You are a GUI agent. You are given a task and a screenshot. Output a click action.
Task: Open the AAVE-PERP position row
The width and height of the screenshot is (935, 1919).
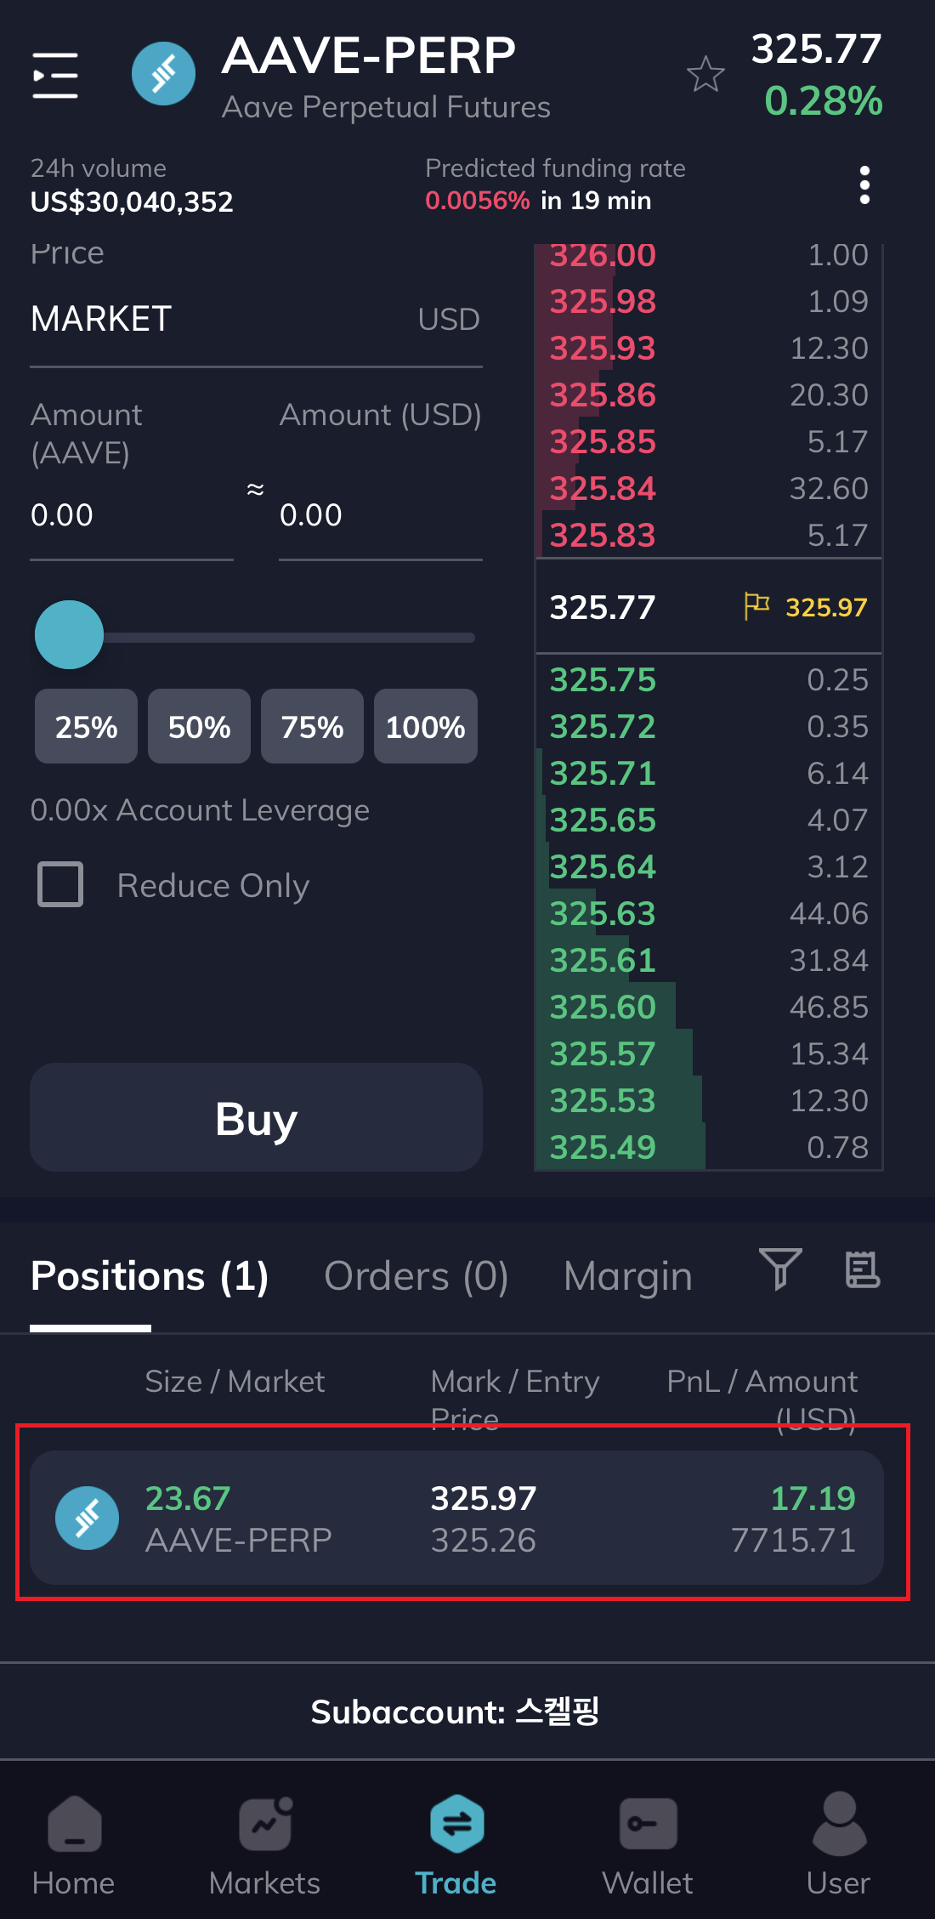[x=456, y=1518]
